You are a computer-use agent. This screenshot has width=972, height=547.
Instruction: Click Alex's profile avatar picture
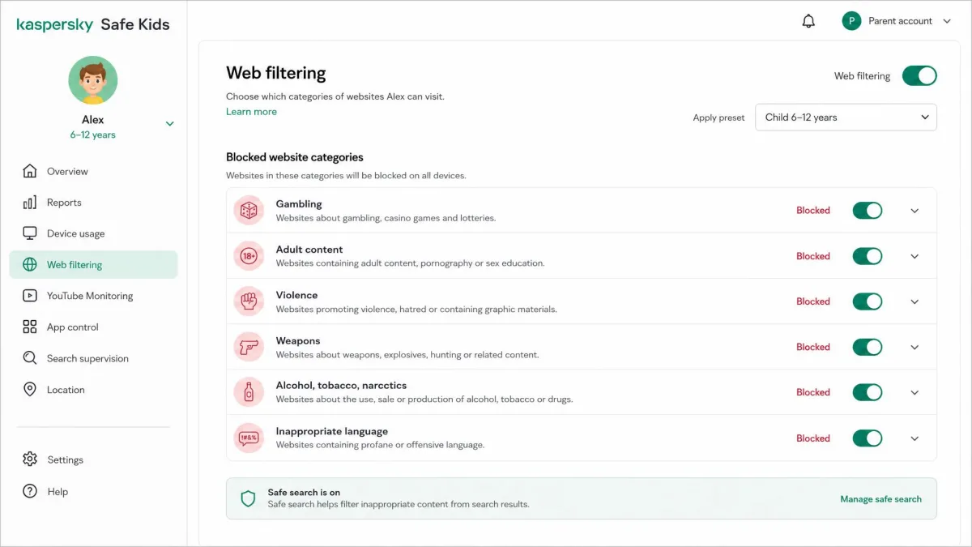pos(93,79)
